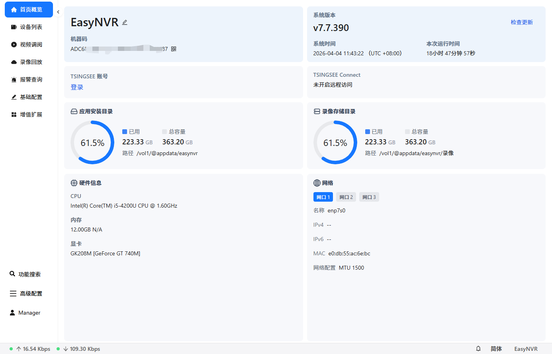
Task: Click the disk icon beside 应用安装目录
Action: click(74, 111)
